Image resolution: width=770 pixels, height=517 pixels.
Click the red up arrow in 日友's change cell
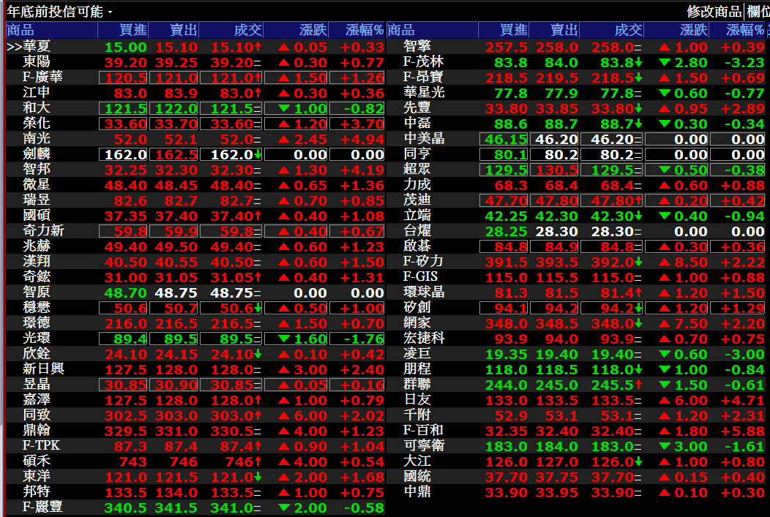click(665, 401)
